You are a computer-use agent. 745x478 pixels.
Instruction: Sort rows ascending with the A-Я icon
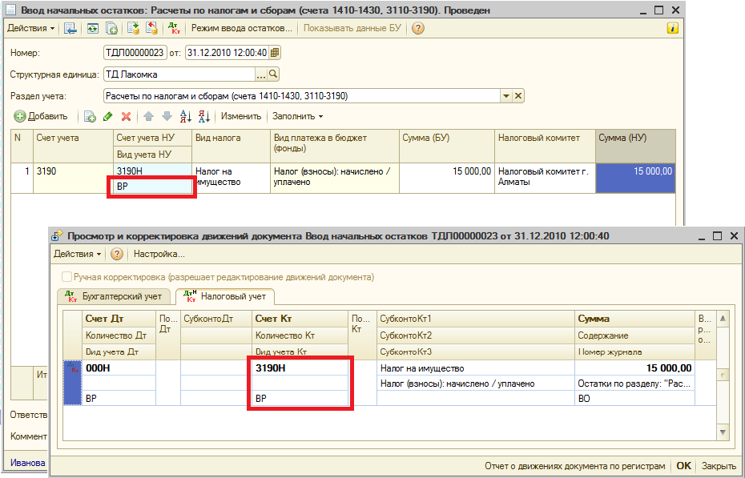click(186, 116)
